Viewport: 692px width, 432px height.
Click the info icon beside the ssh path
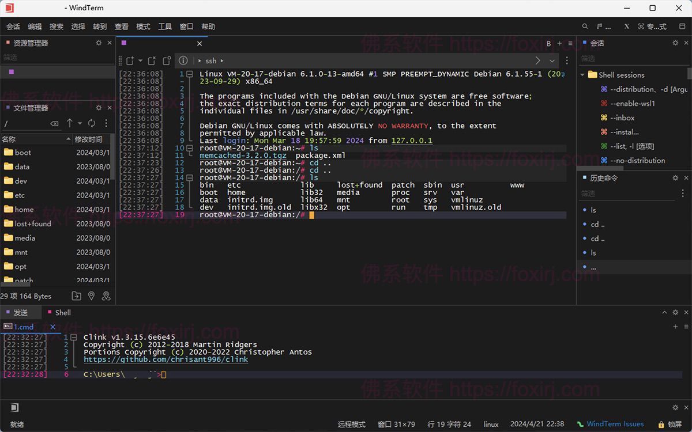(x=183, y=60)
